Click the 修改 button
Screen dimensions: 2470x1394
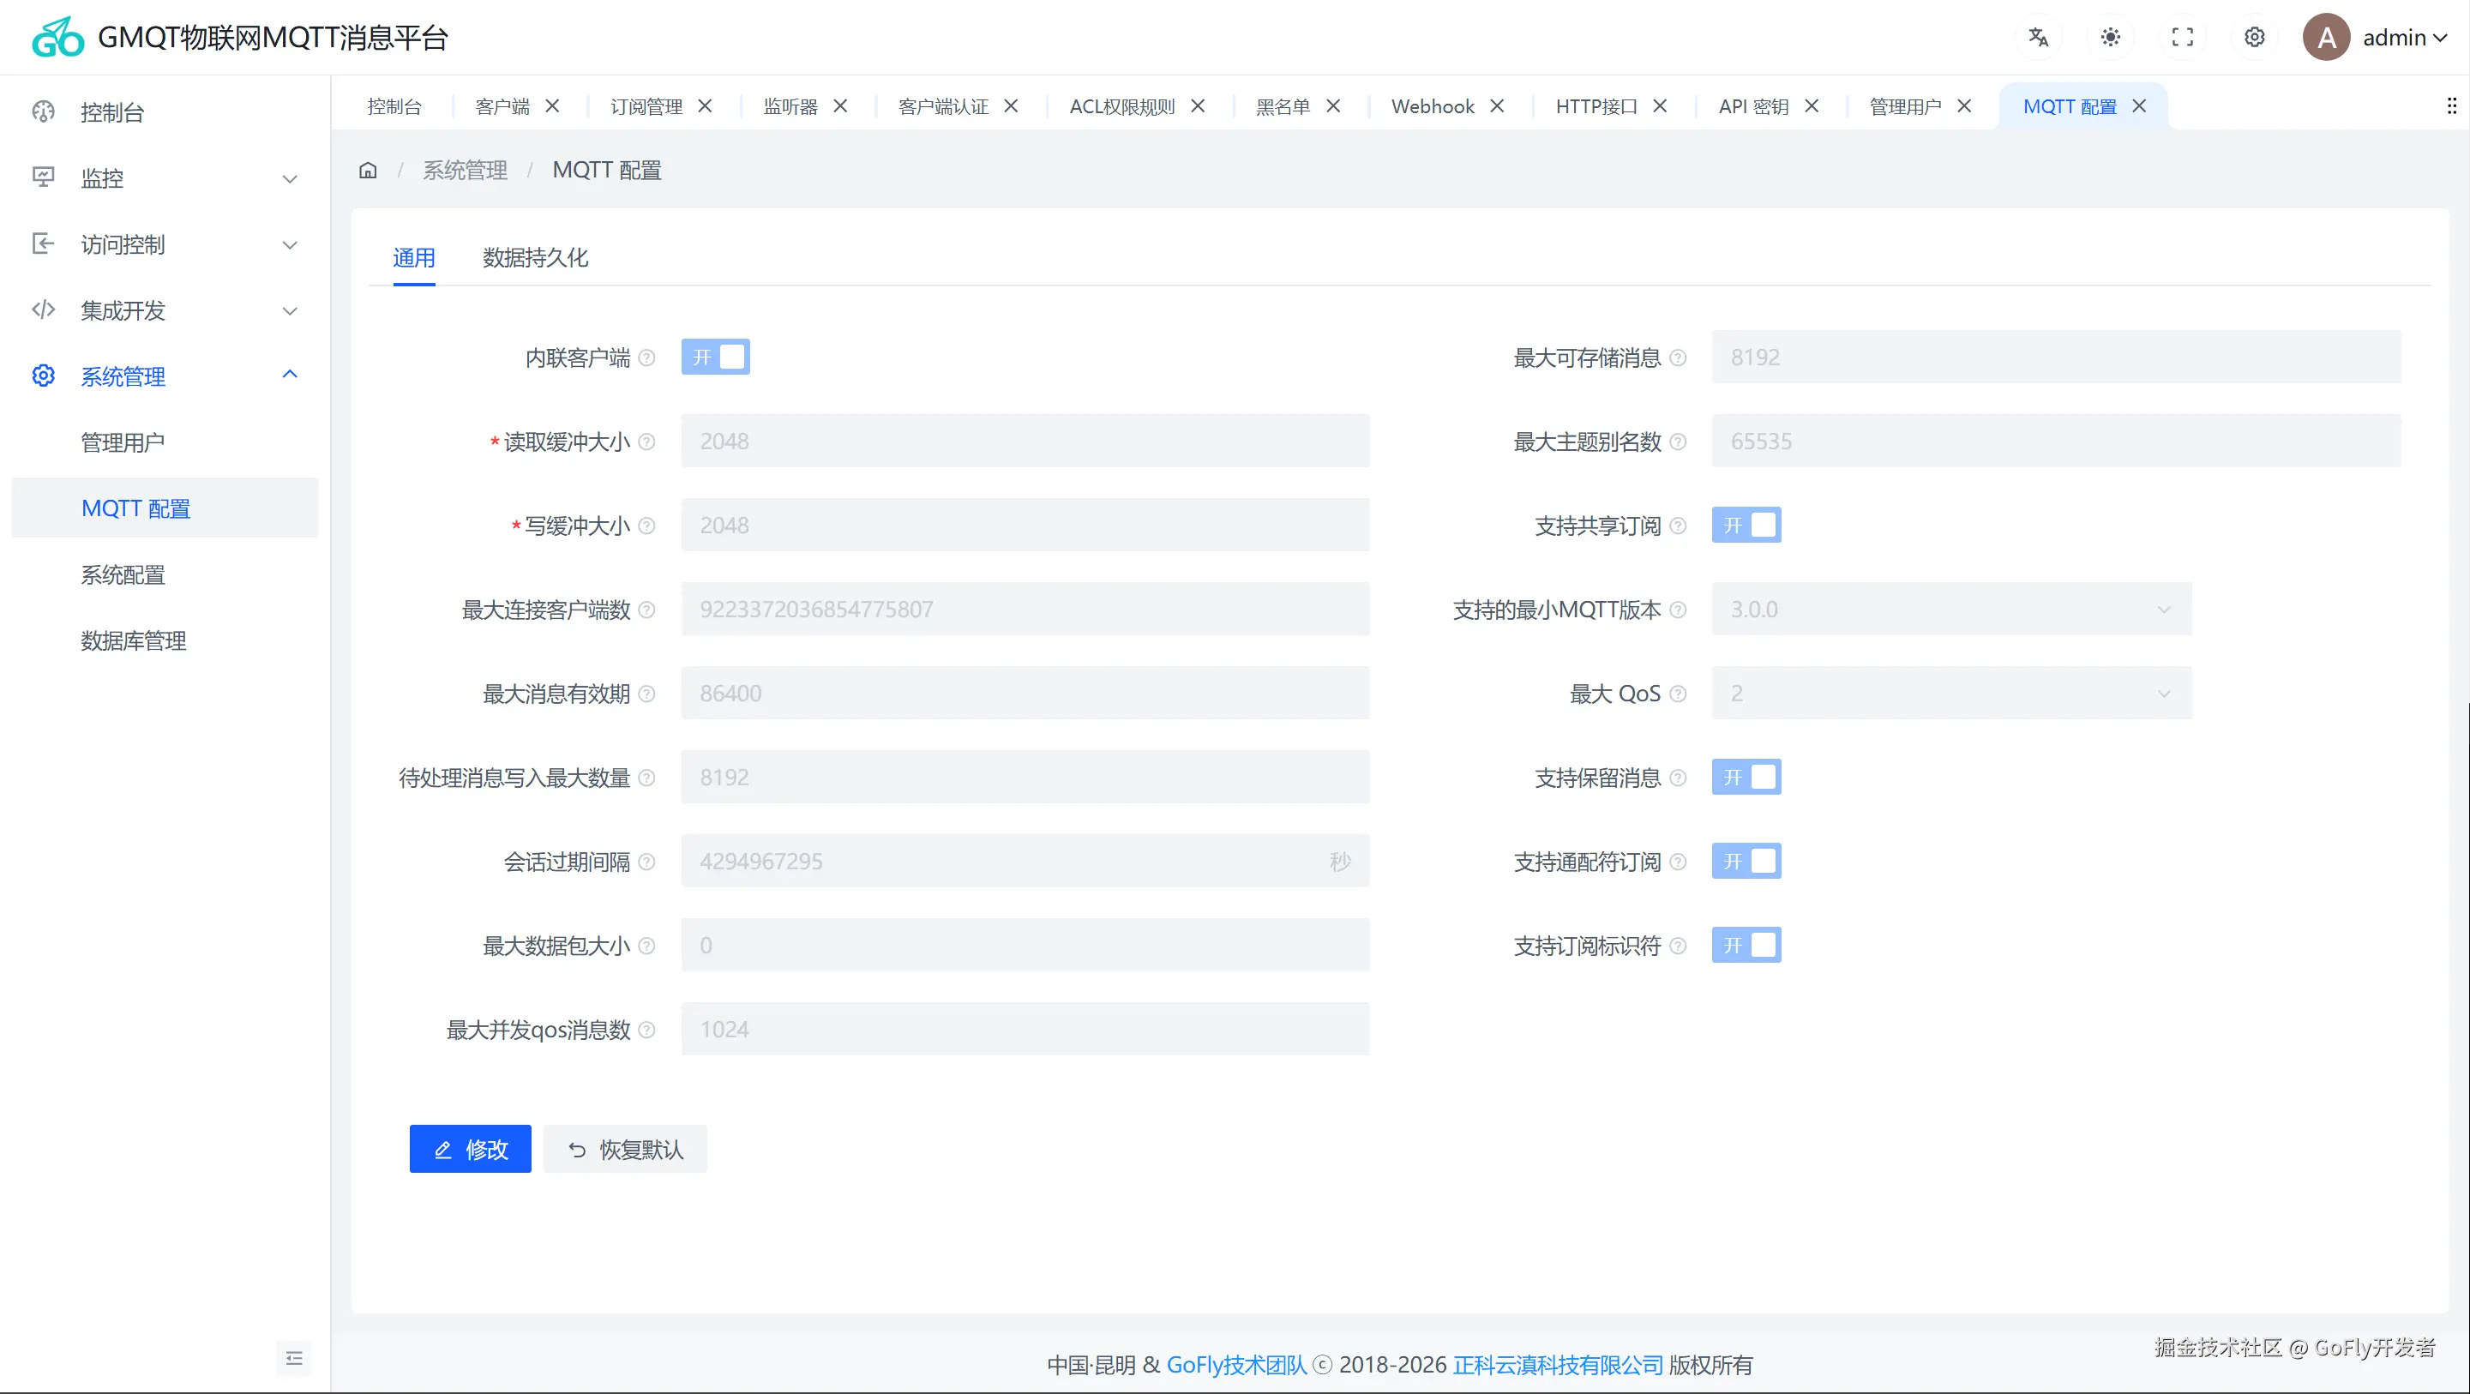click(470, 1150)
